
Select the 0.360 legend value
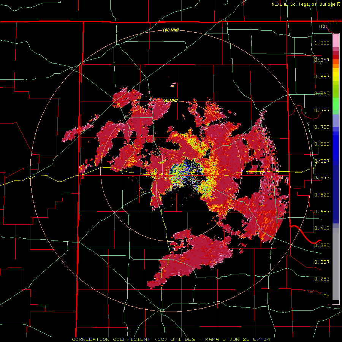[x=322, y=245]
